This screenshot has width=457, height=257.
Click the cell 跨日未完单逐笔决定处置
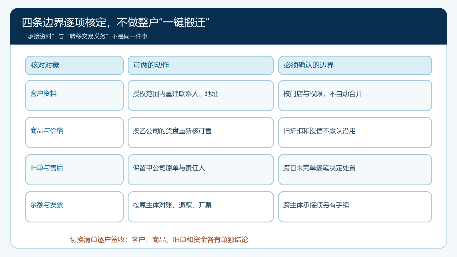(x=355, y=170)
